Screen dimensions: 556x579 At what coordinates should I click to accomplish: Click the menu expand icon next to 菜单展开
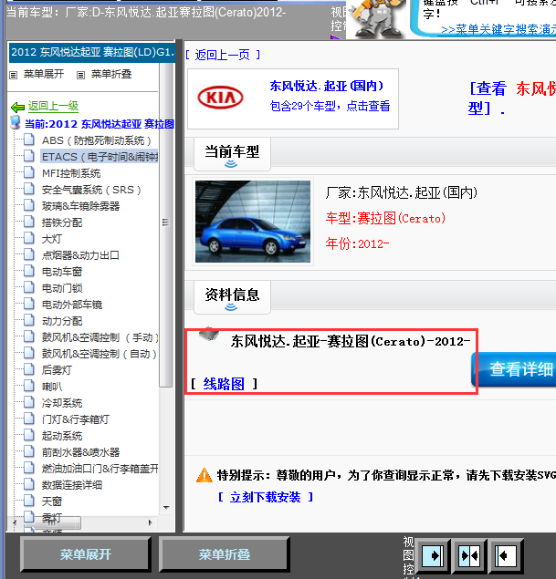(14, 75)
